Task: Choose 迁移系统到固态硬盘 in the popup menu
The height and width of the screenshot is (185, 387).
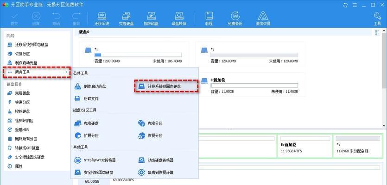Action: [x=166, y=86]
